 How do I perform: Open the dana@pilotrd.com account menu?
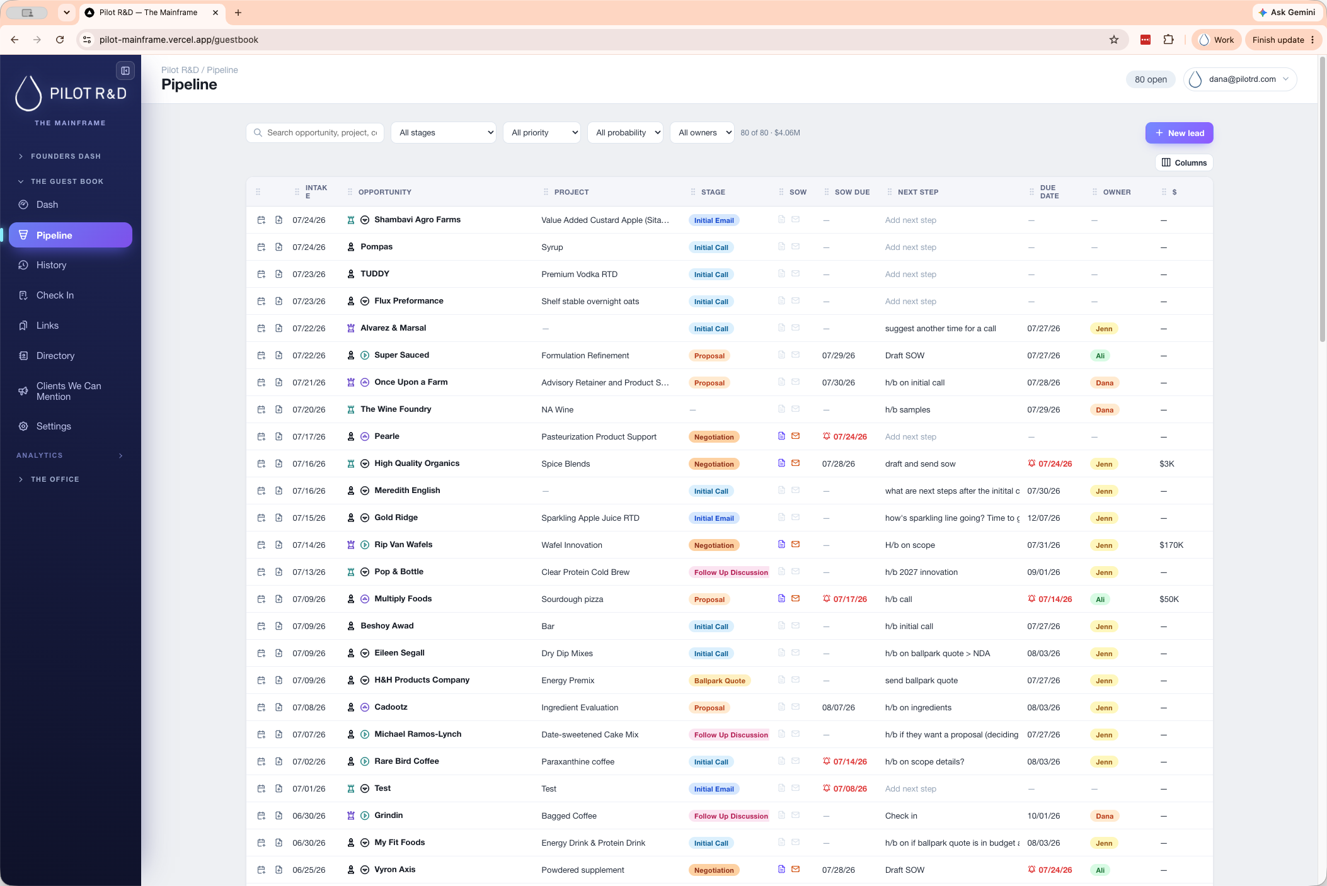[1240, 79]
